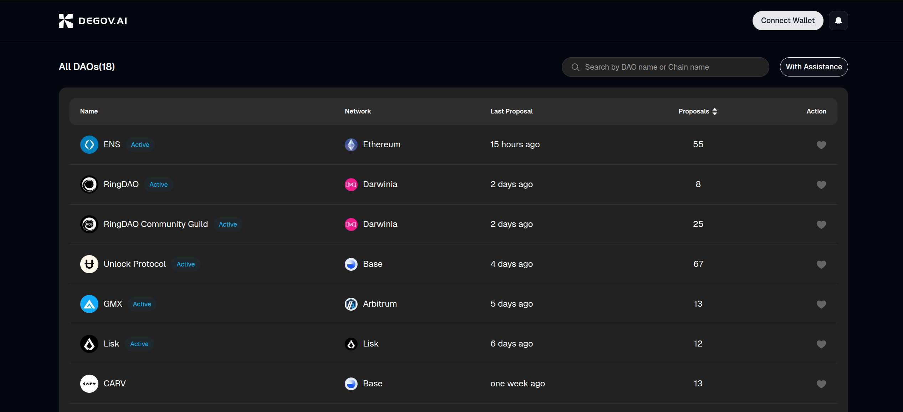The width and height of the screenshot is (903, 412).
Task: Favorite the ENS DAO with the heart
Action: 821,145
